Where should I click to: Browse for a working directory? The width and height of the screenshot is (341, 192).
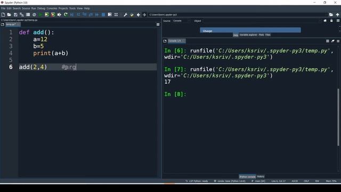(331, 14)
